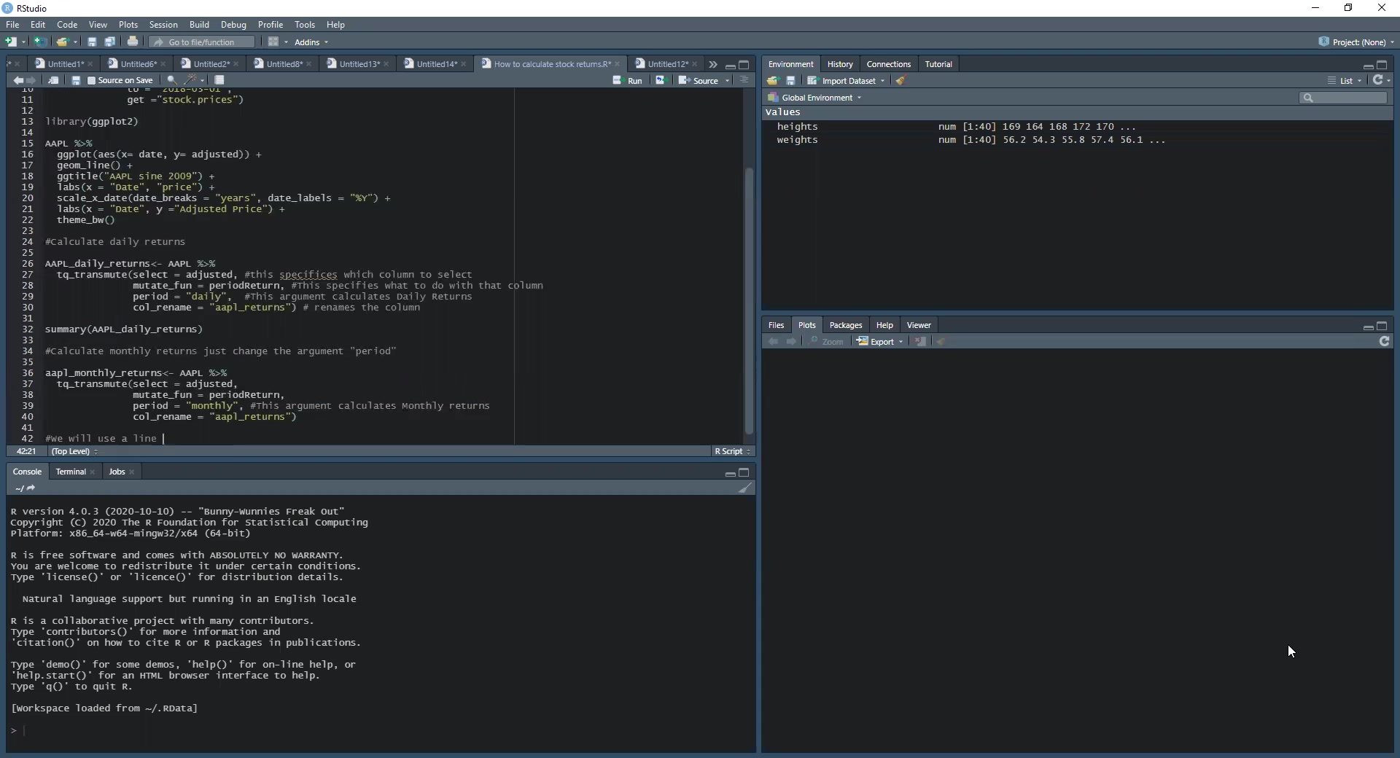The height and width of the screenshot is (758, 1400).
Task: Go forward to next source location
Action: coord(31,81)
